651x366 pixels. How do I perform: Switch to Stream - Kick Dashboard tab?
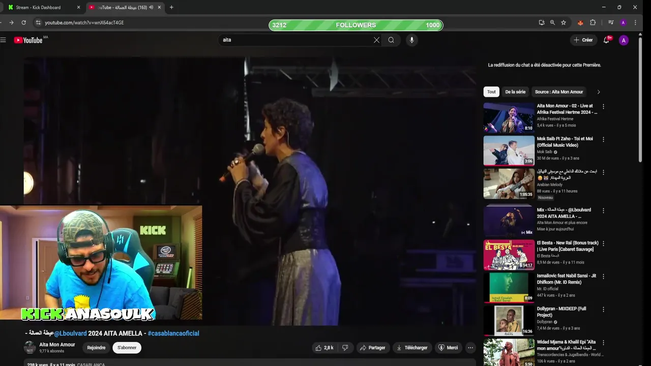point(39,7)
